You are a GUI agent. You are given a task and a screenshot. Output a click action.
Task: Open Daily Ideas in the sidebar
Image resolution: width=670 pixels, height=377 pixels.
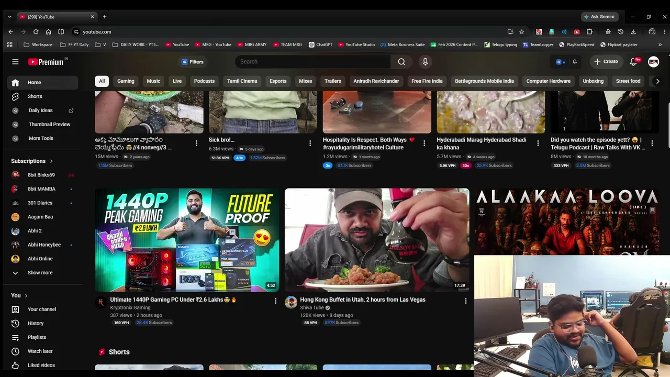click(x=42, y=110)
